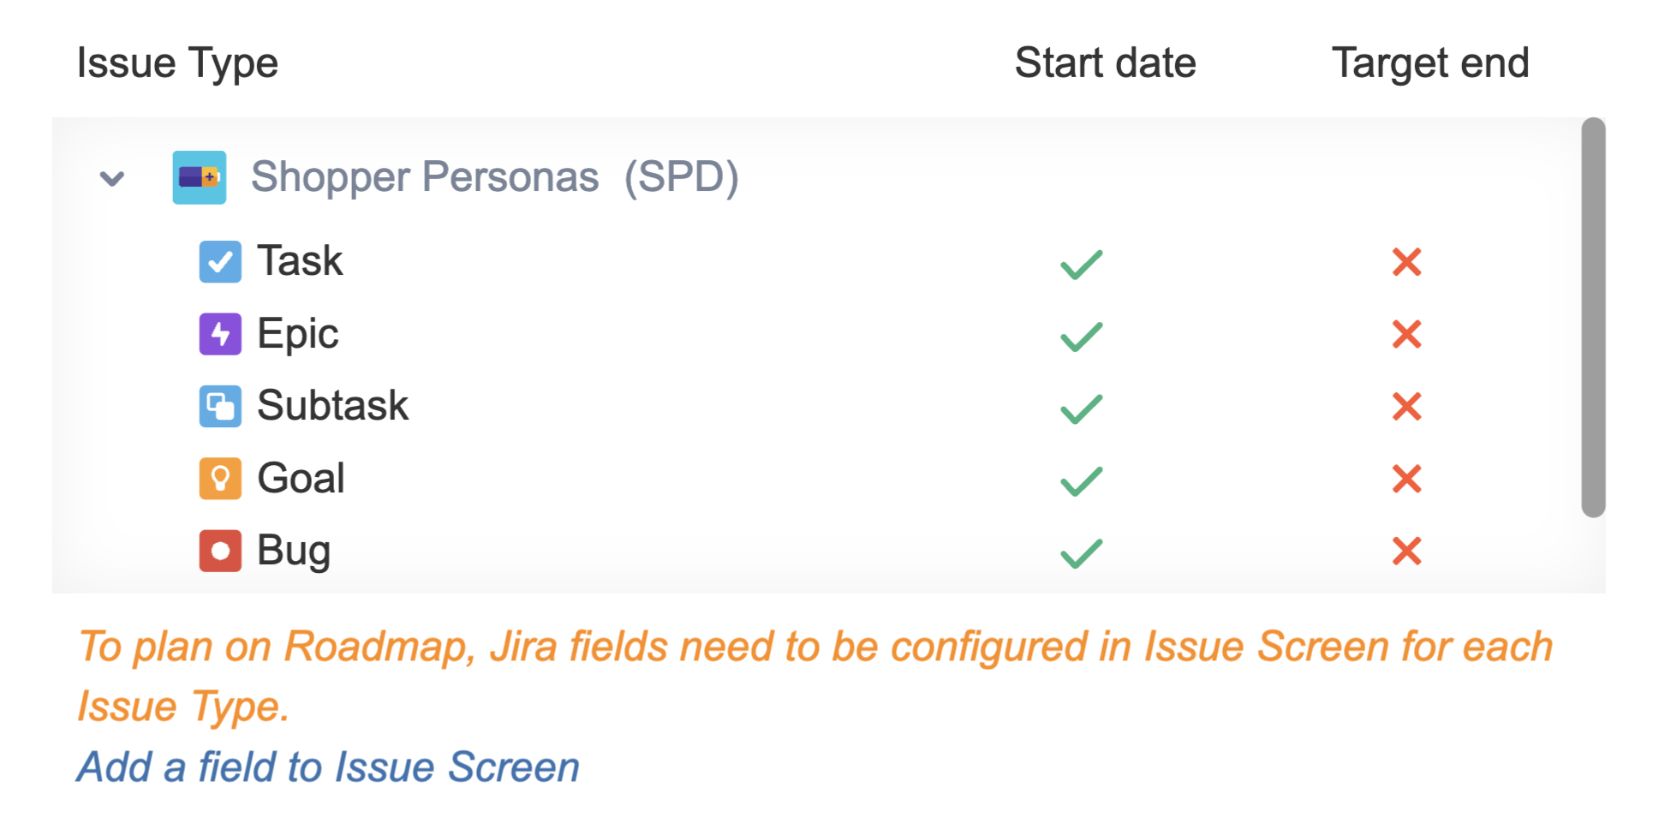Click the Start date checkmark for Epic
Viewport: 1653px width, 829px height.
(x=1081, y=336)
